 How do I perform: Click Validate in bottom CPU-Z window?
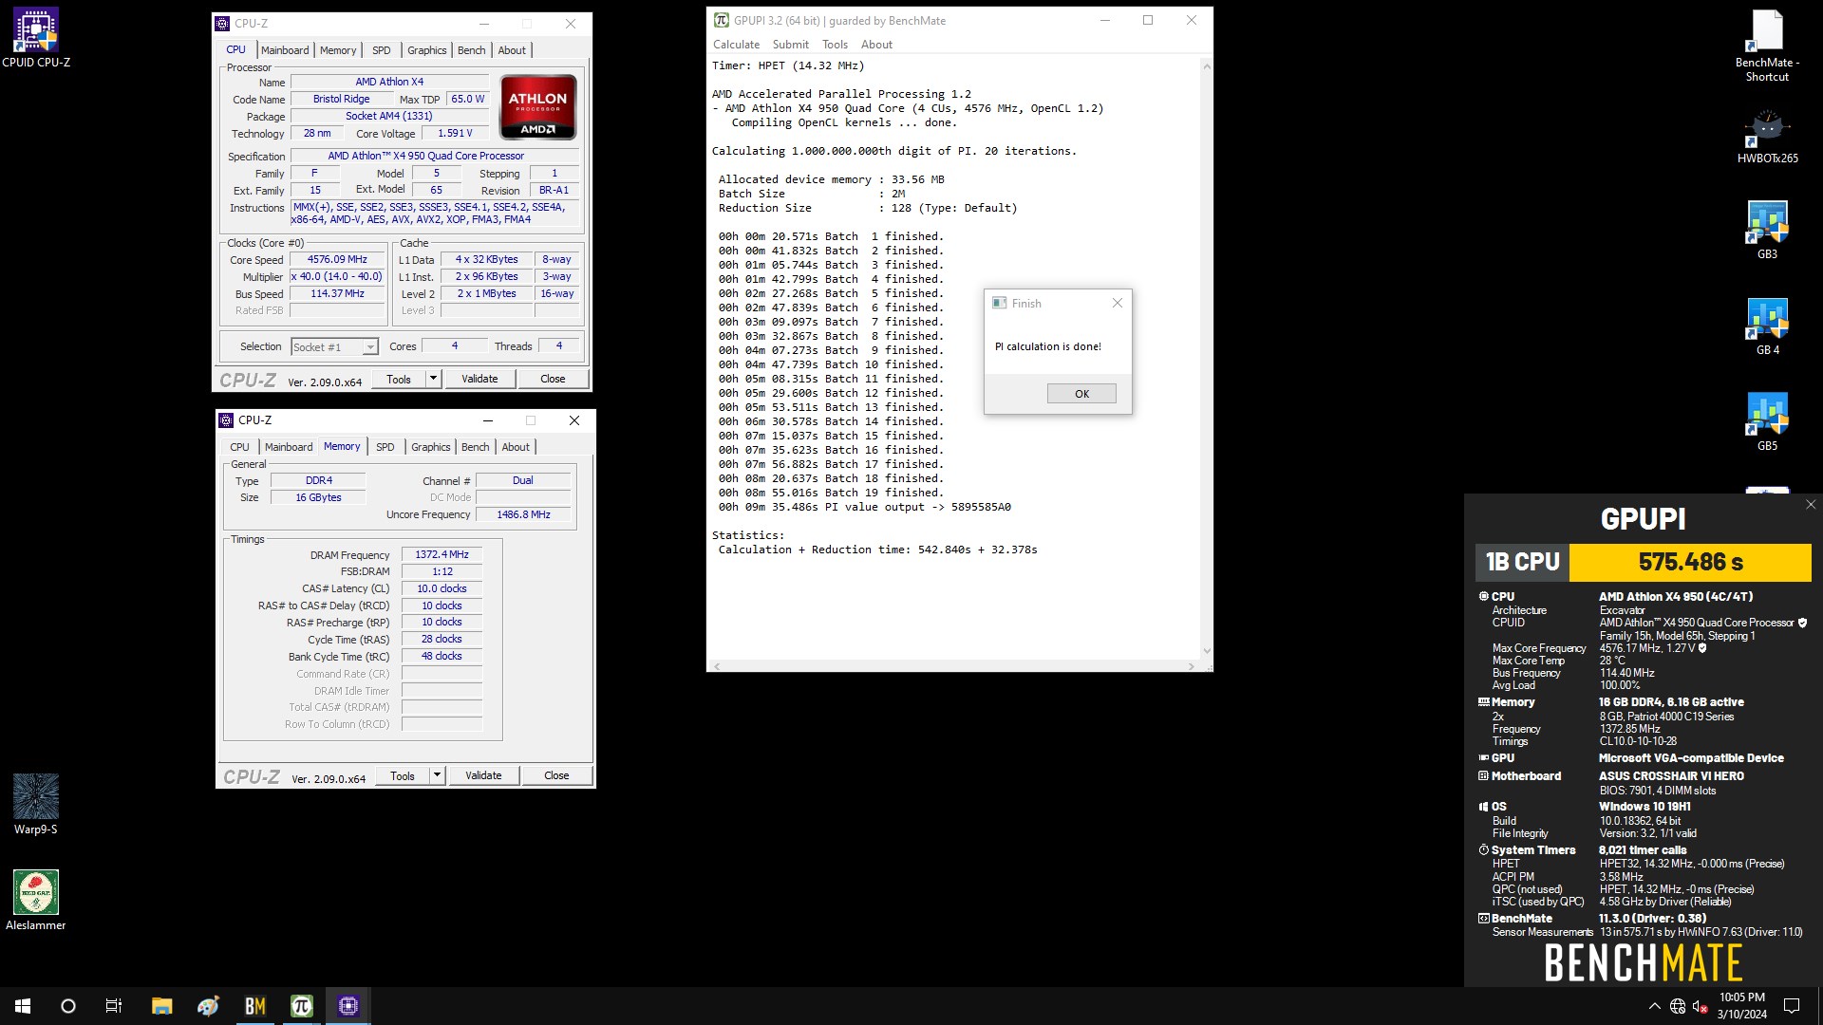pos(483,775)
